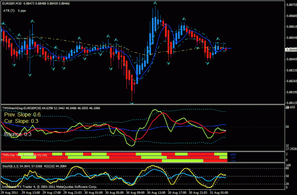The width and height of the screenshot is (297, 195).
Task: Click the 30 Aug 21:03 time axis label
Action: (x=198, y=193)
